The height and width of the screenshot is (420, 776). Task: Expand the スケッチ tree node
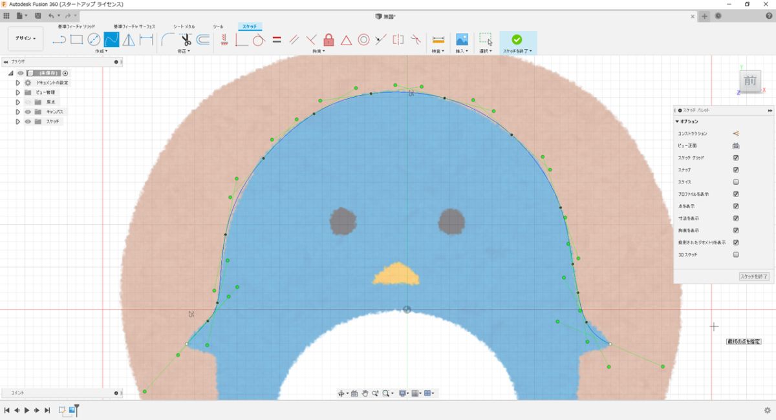point(18,121)
